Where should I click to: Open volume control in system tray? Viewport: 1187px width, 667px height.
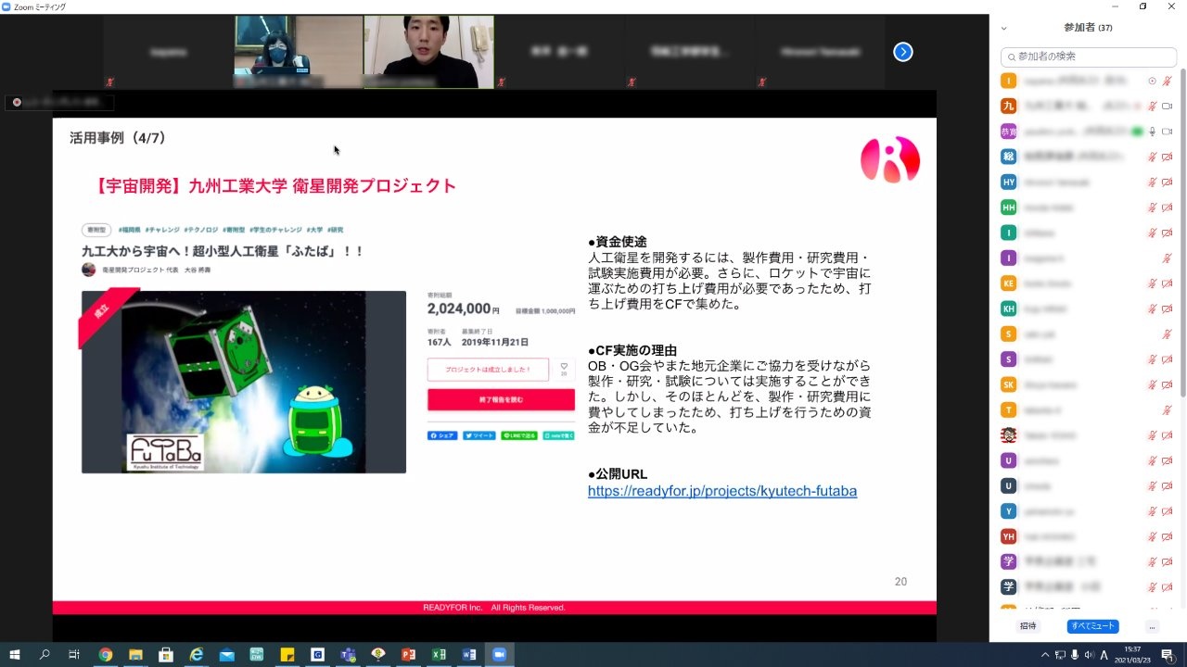(x=1089, y=654)
